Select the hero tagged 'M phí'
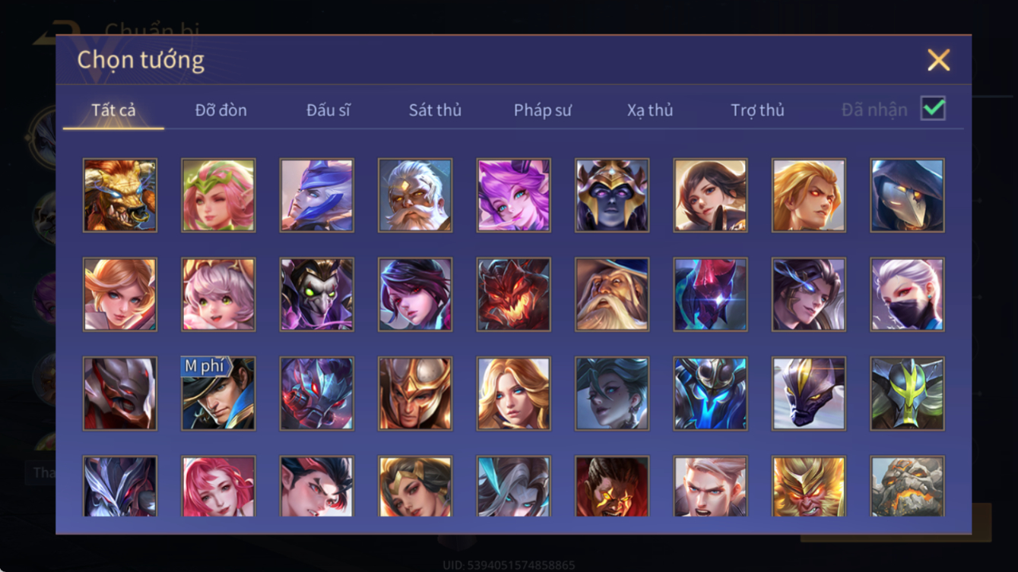This screenshot has height=572, width=1018. (x=218, y=393)
